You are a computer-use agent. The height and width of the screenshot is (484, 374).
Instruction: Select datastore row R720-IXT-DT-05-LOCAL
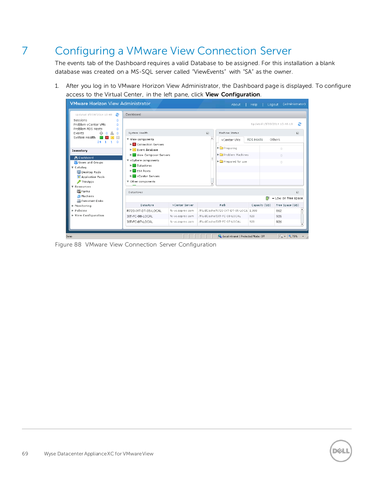213,211
